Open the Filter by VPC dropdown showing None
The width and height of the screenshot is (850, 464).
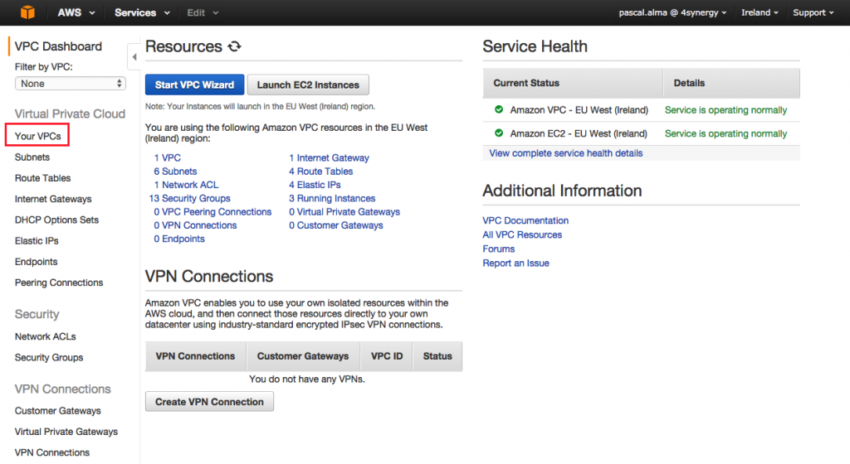point(71,84)
